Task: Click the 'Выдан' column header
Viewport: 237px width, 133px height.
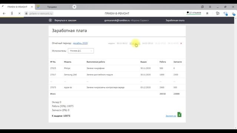Action: (143, 62)
